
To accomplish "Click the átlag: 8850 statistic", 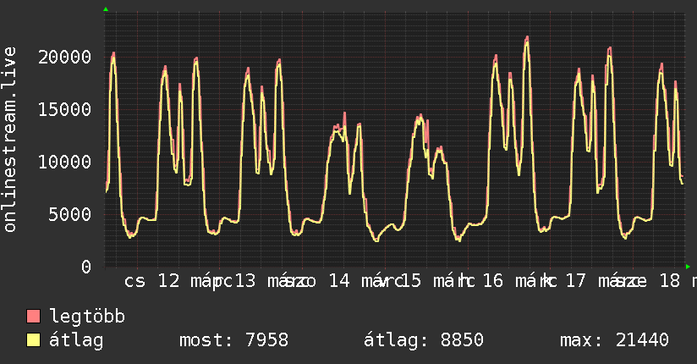I will [x=424, y=340].
